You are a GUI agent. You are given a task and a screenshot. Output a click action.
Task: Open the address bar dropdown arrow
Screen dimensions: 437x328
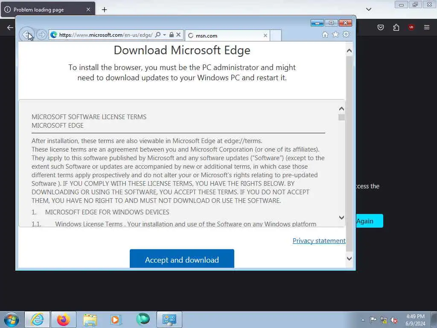tap(164, 35)
